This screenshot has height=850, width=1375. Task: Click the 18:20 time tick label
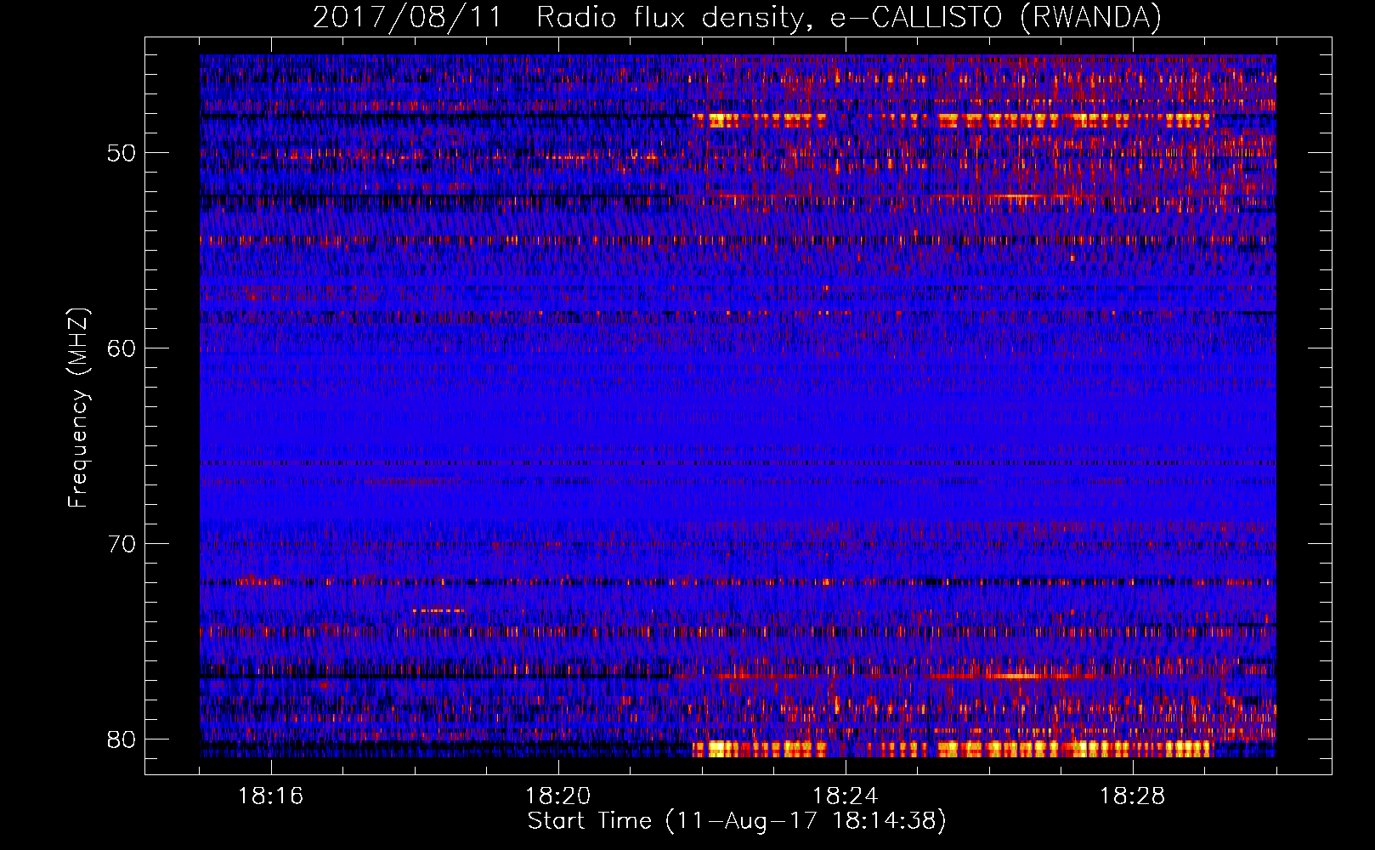coord(558,796)
